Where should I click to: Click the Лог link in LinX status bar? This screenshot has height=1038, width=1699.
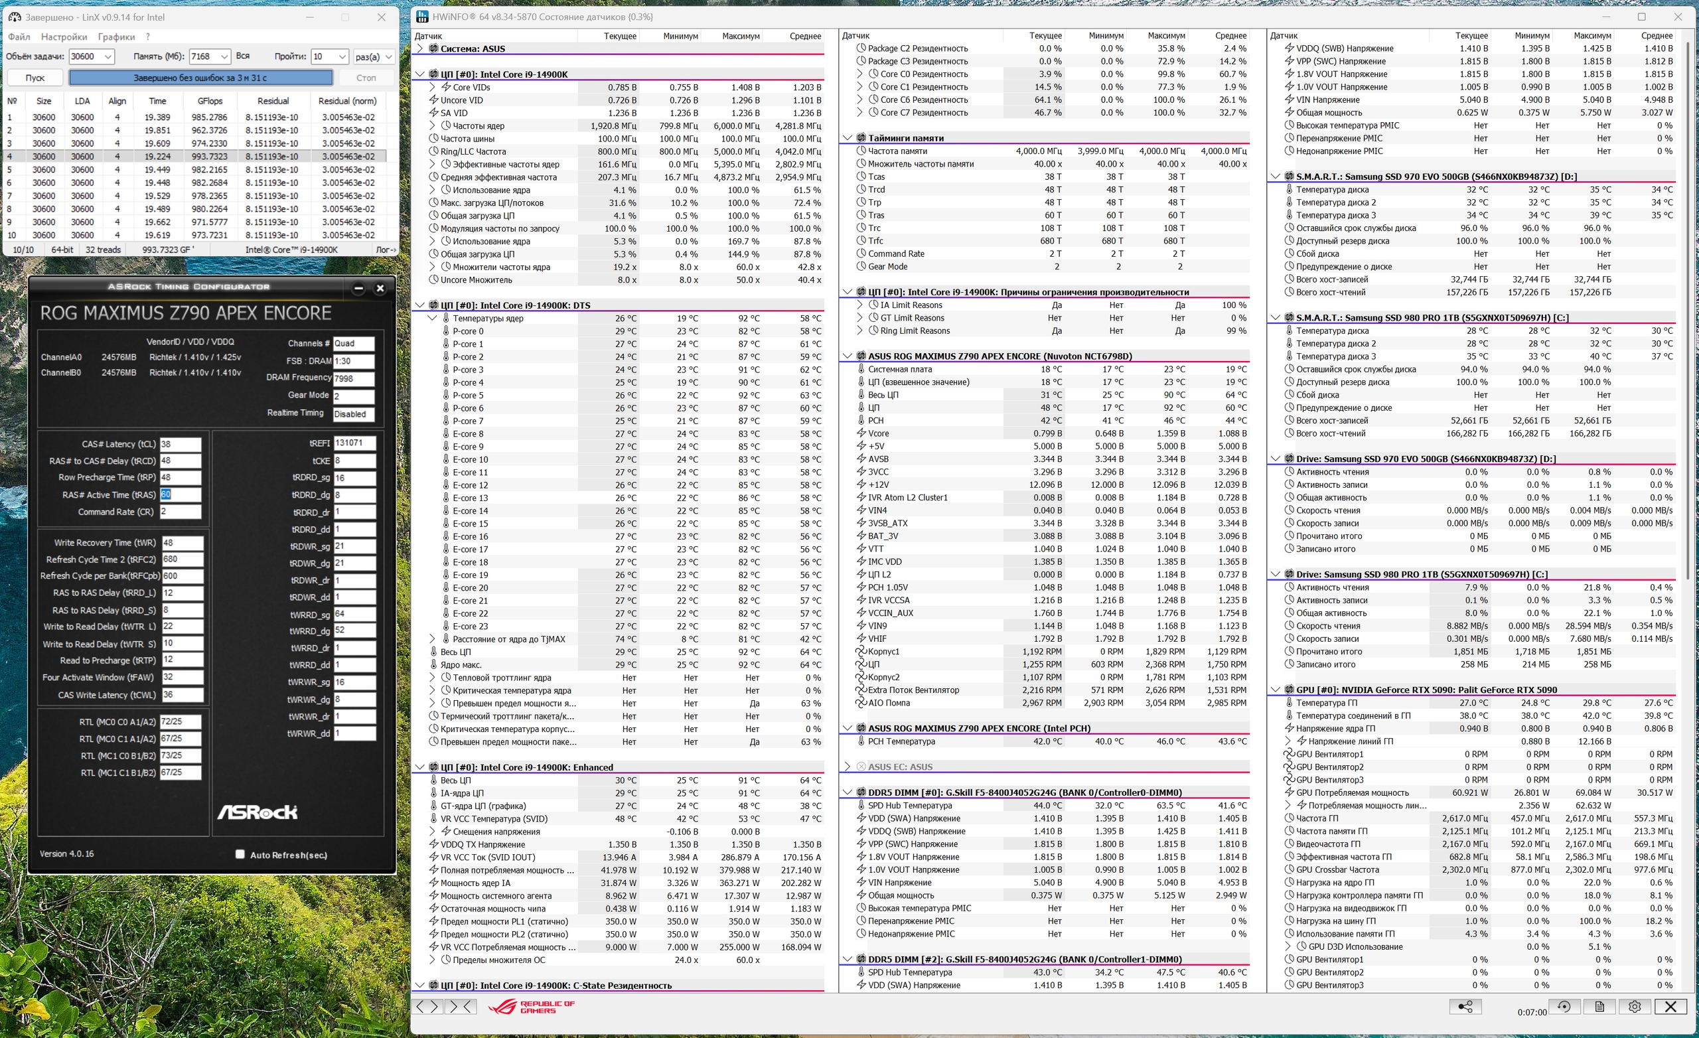pyautogui.click(x=386, y=250)
